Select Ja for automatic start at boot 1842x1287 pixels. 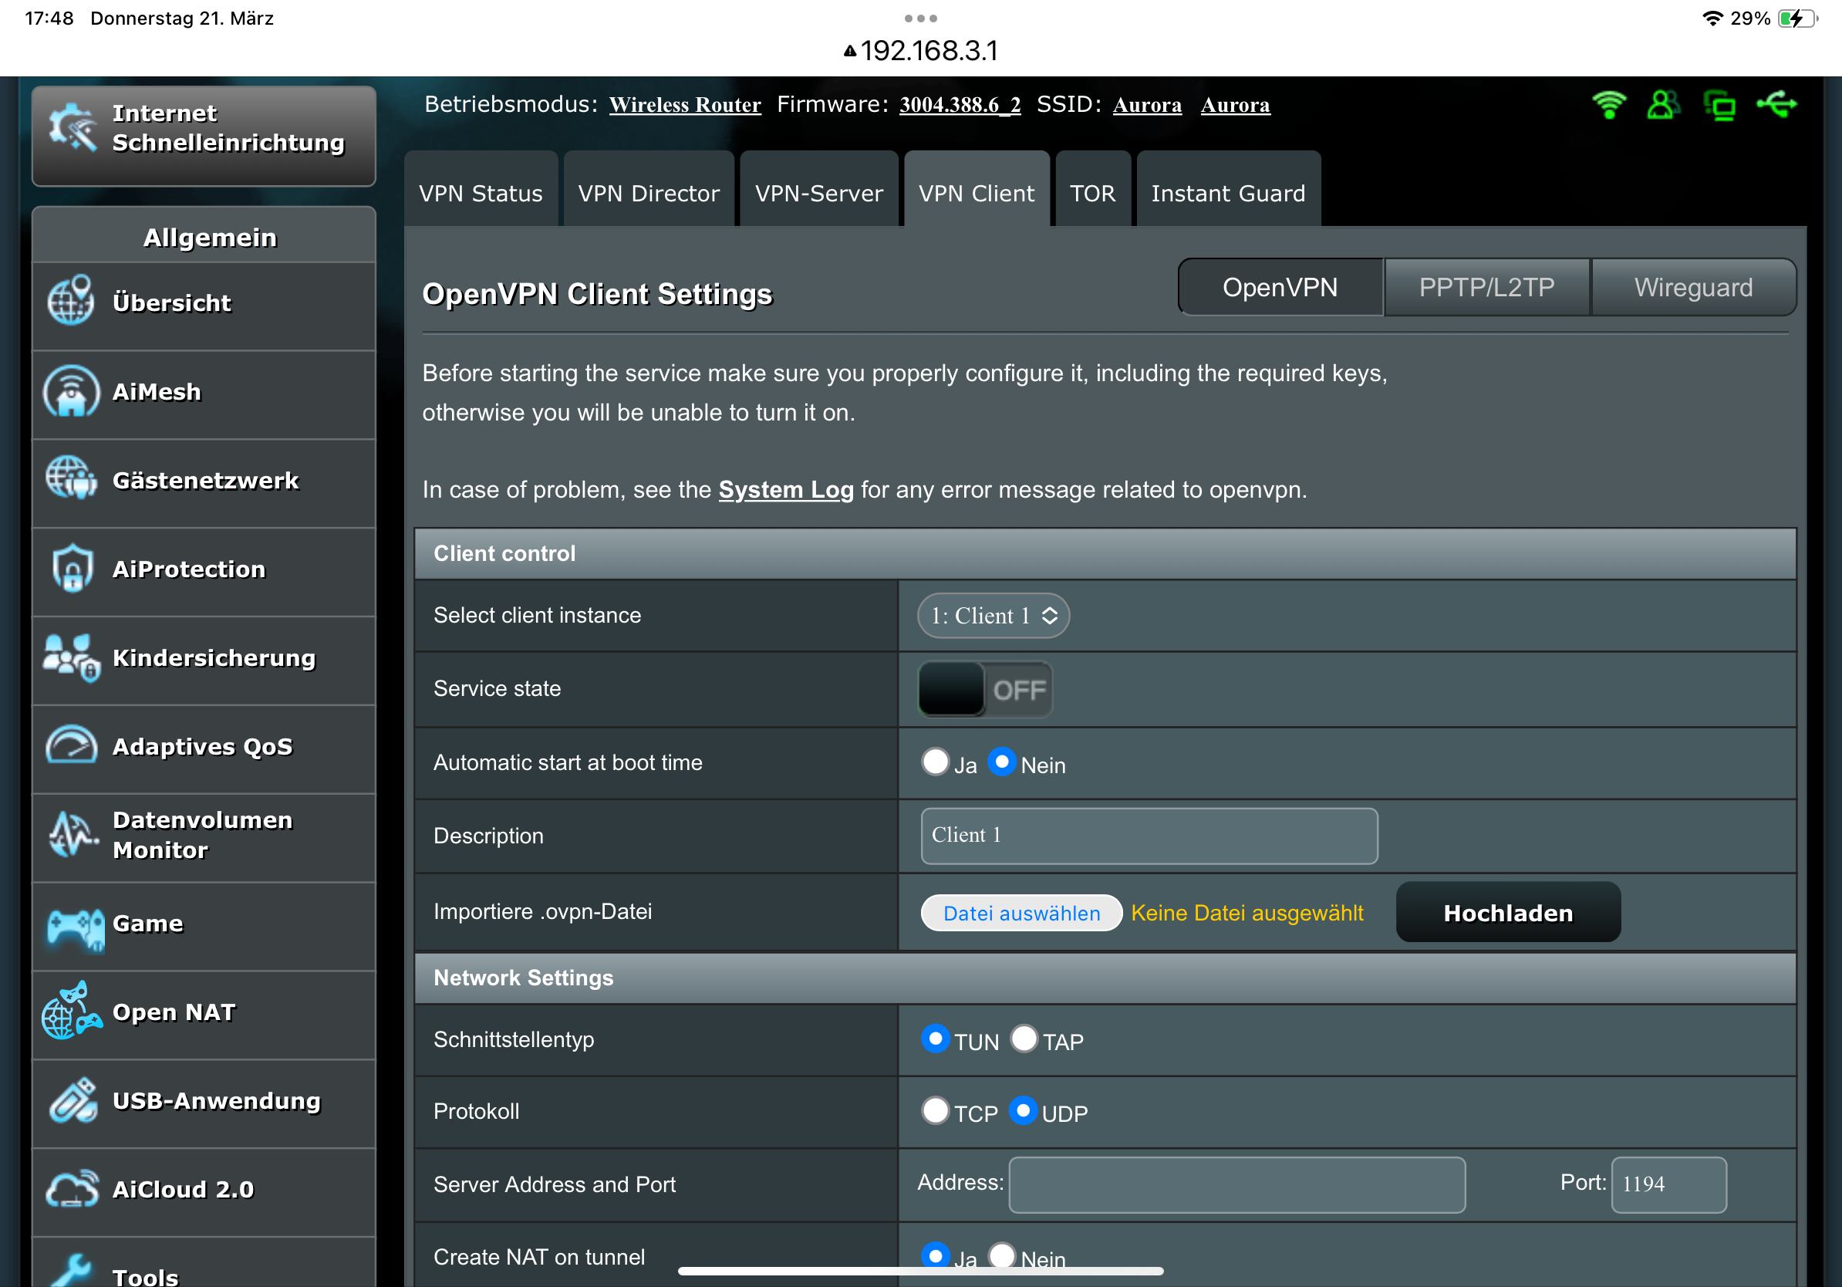tap(936, 762)
